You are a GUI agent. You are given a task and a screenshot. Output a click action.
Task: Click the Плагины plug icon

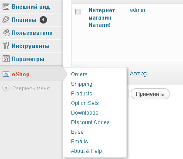pos(6,20)
